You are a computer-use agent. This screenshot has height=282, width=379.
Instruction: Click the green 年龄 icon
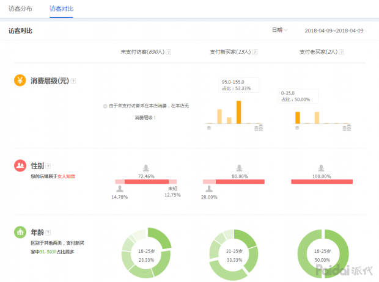[20, 233]
